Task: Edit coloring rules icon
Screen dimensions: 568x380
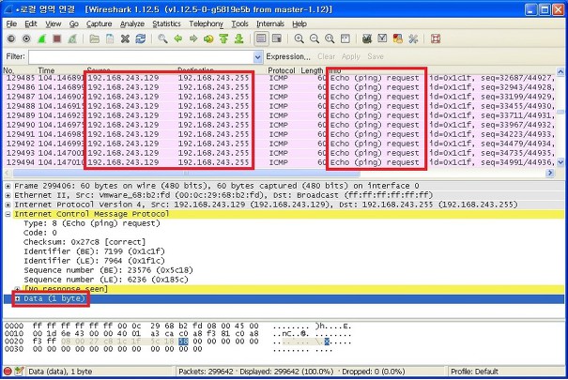Action: tap(397, 38)
